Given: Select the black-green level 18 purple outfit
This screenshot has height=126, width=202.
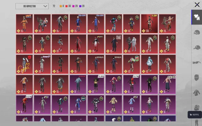Looking at the screenshot, I should pos(149,84).
